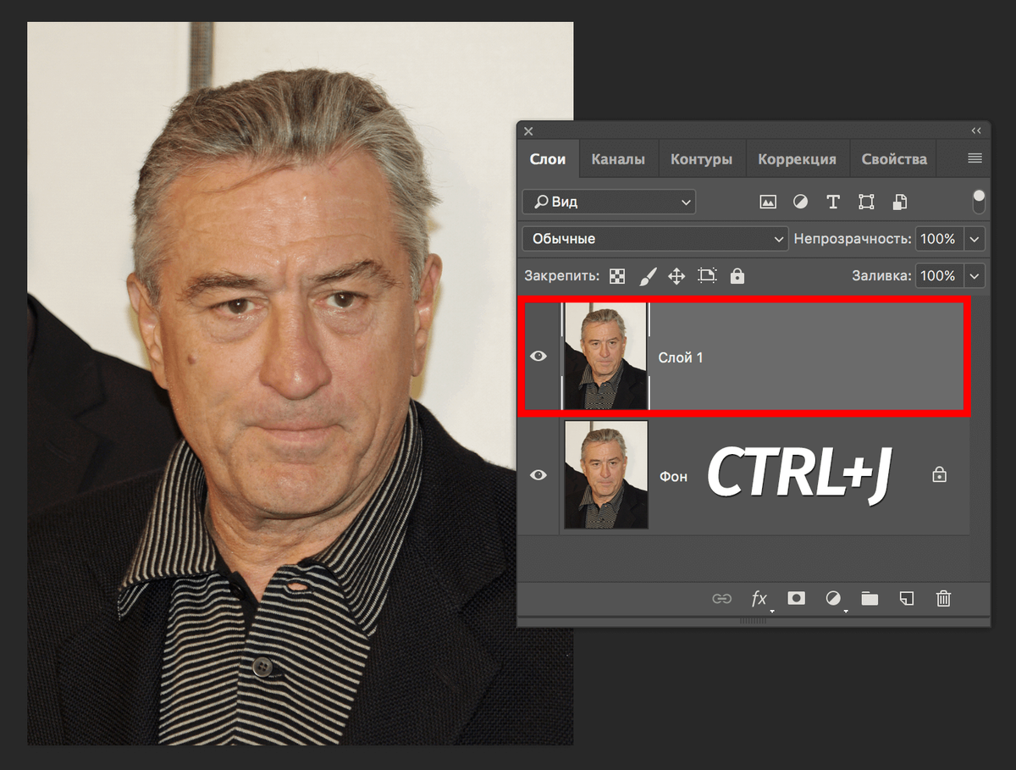This screenshot has height=770, width=1016.
Task: Filter layers by smart object icon
Action: (x=900, y=202)
